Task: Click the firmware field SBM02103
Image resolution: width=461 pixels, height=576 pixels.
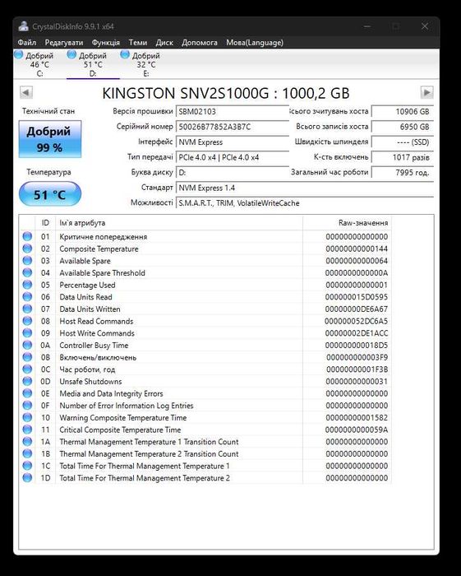Action: (x=233, y=112)
